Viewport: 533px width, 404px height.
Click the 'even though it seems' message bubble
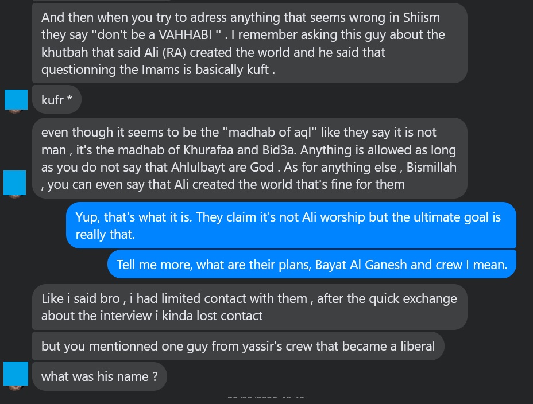(249, 158)
